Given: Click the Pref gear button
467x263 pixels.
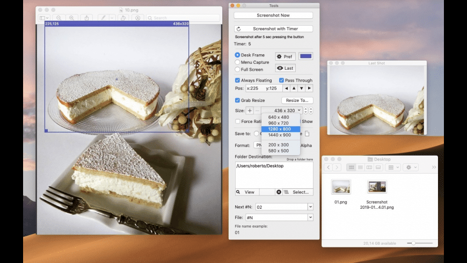Looking at the screenshot, I should [285, 56].
